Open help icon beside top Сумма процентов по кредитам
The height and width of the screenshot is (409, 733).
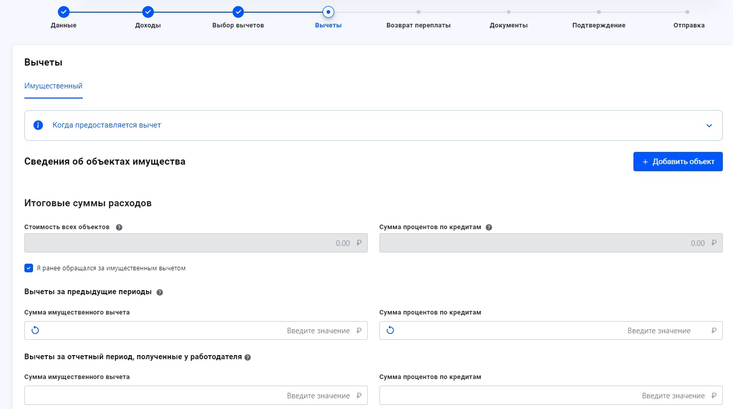489,227
